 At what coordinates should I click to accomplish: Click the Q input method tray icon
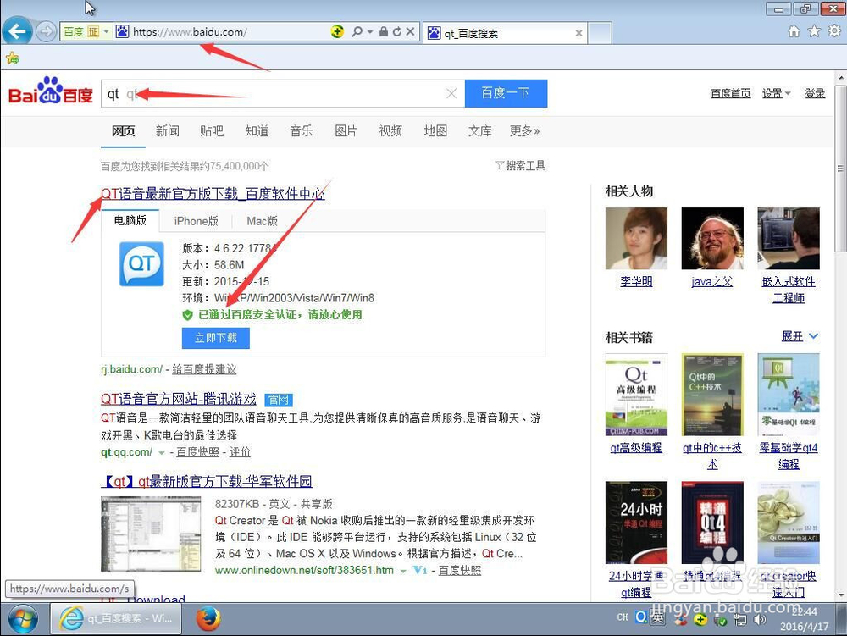[x=641, y=617]
